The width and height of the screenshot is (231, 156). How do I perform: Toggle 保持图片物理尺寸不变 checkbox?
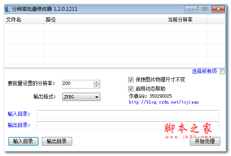(x=131, y=80)
